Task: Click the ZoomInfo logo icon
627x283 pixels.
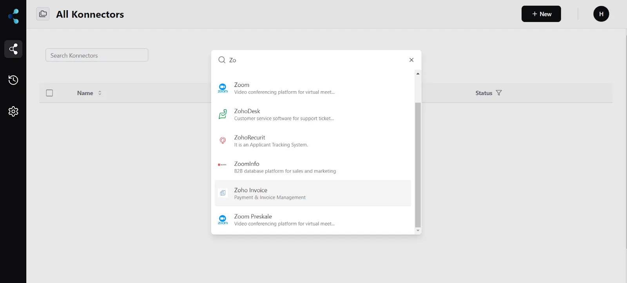Action: pos(223,165)
